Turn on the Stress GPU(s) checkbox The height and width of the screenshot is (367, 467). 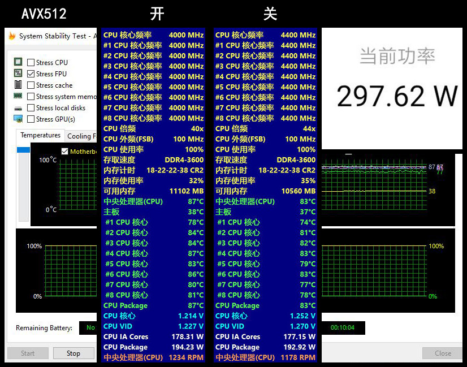(31, 119)
